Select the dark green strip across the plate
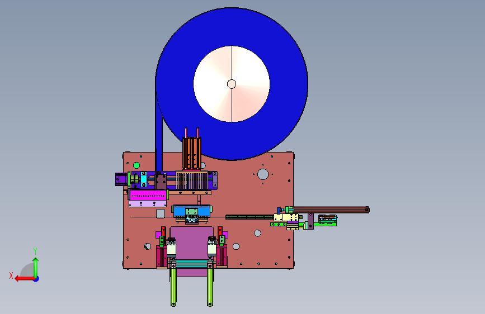 point(249,217)
